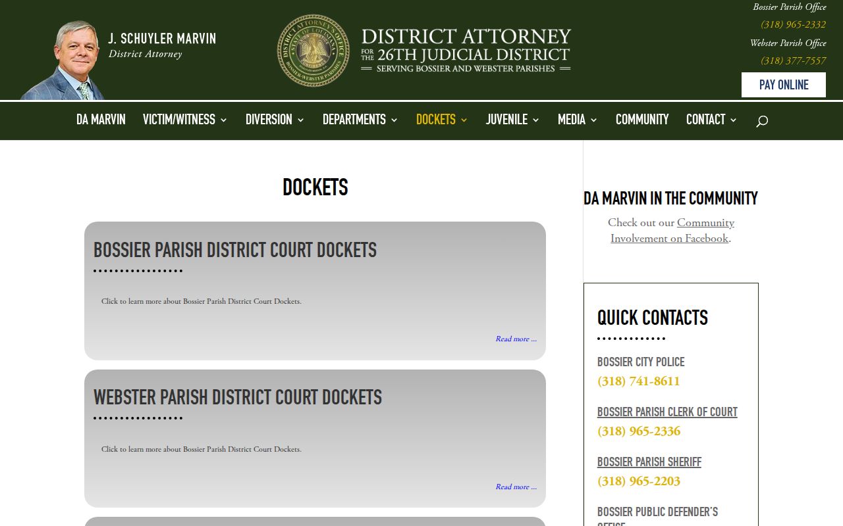Image resolution: width=843 pixels, height=526 pixels.
Task: Expand the Juvenile menu chevron
Action: point(535,120)
